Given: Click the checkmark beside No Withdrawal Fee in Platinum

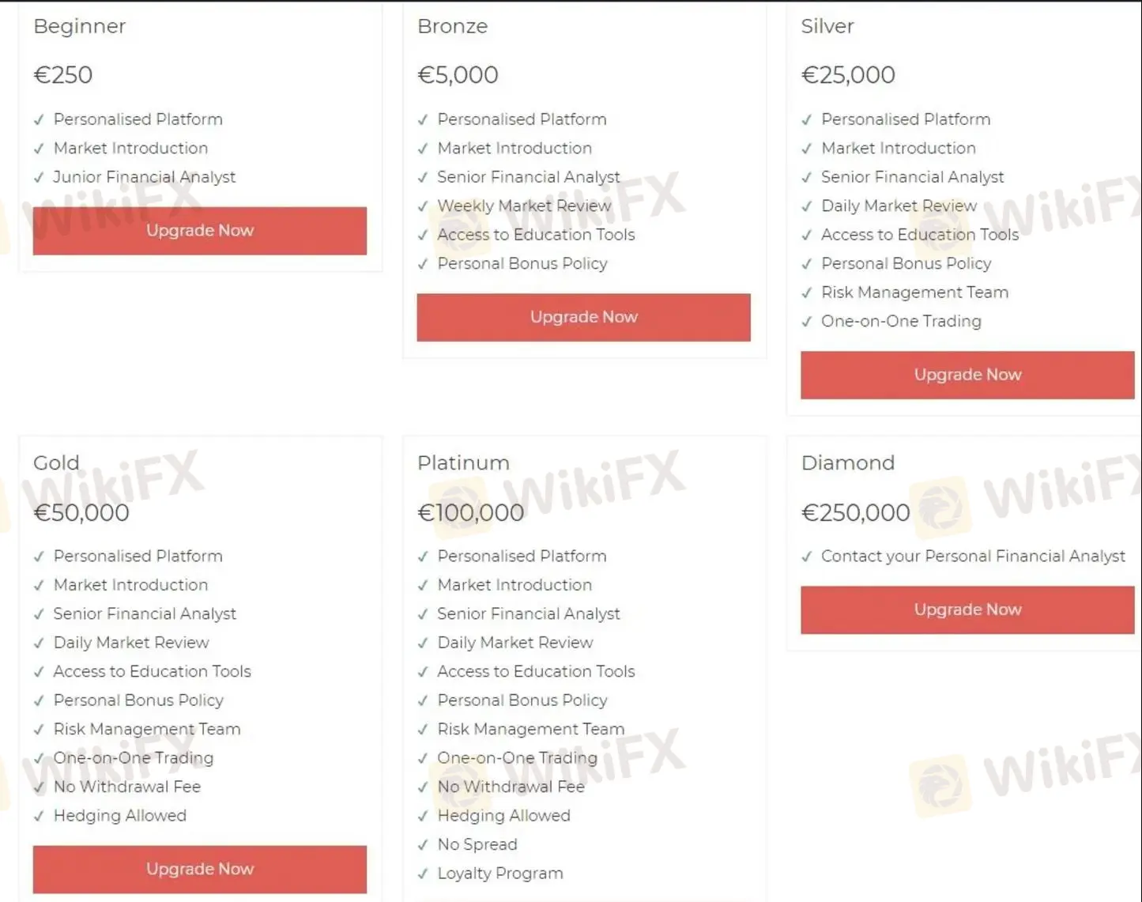Looking at the screenshot, I should click(424, 787).
